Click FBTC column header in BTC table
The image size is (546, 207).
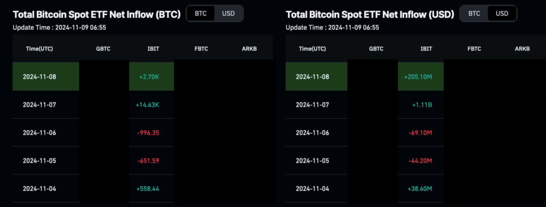click(201, 48)
